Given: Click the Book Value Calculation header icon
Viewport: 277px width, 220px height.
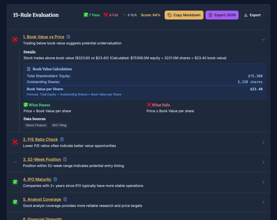Looking at the screenshot, I should click(29, 69).
